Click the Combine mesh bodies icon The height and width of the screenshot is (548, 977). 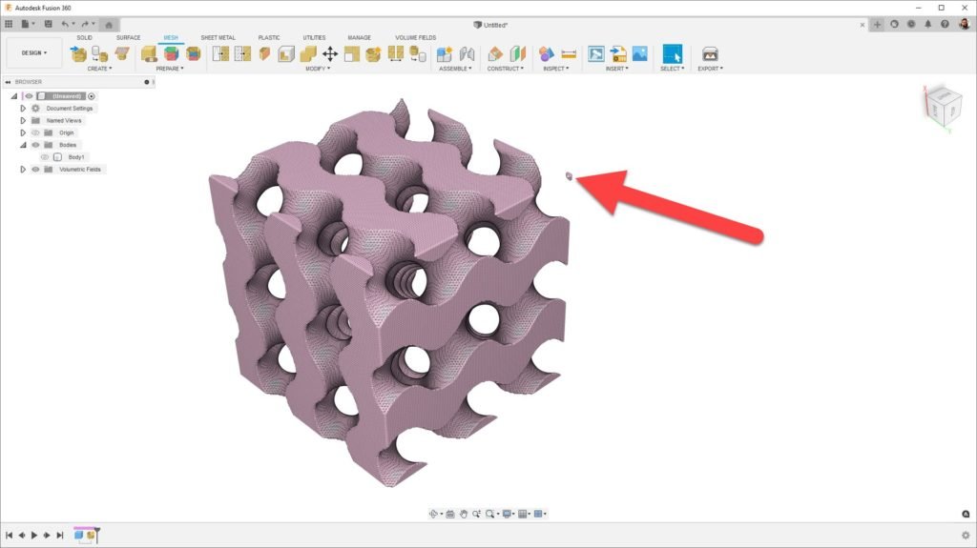coord(308,53)
